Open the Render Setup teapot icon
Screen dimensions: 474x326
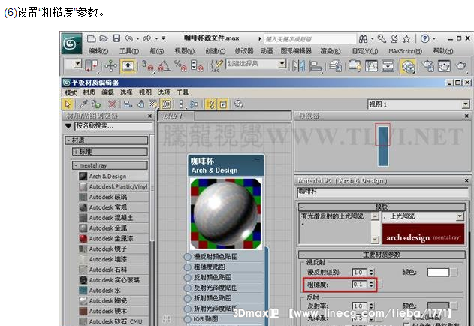coord(428,65)
